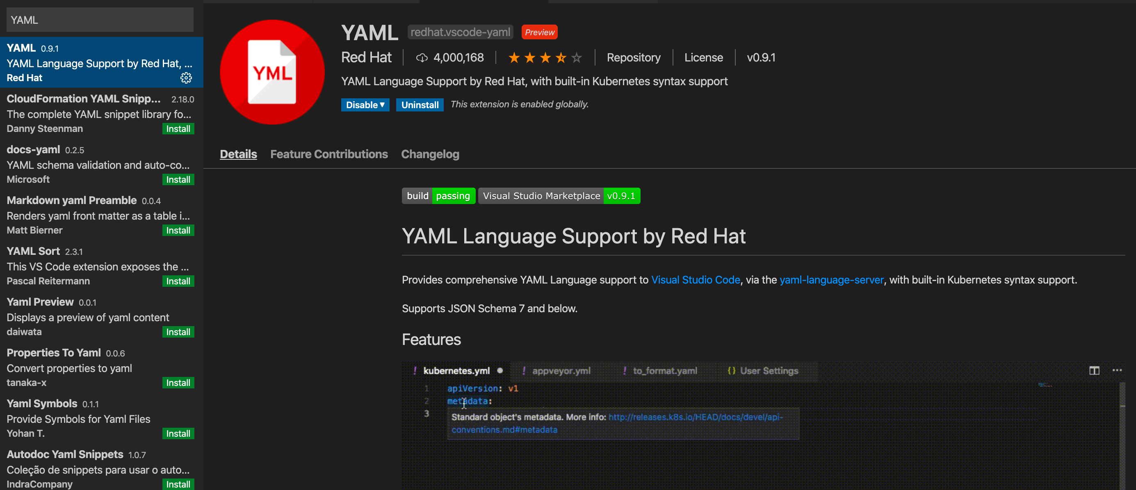The height and width of the screenshot is (490, 1136).
Task: Open the License link
Action: coord(703,58)
